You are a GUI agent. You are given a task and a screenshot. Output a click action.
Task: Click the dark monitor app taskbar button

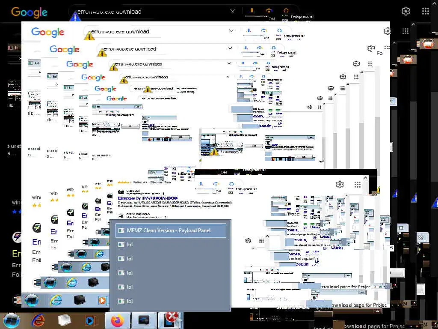click(144, 320)
